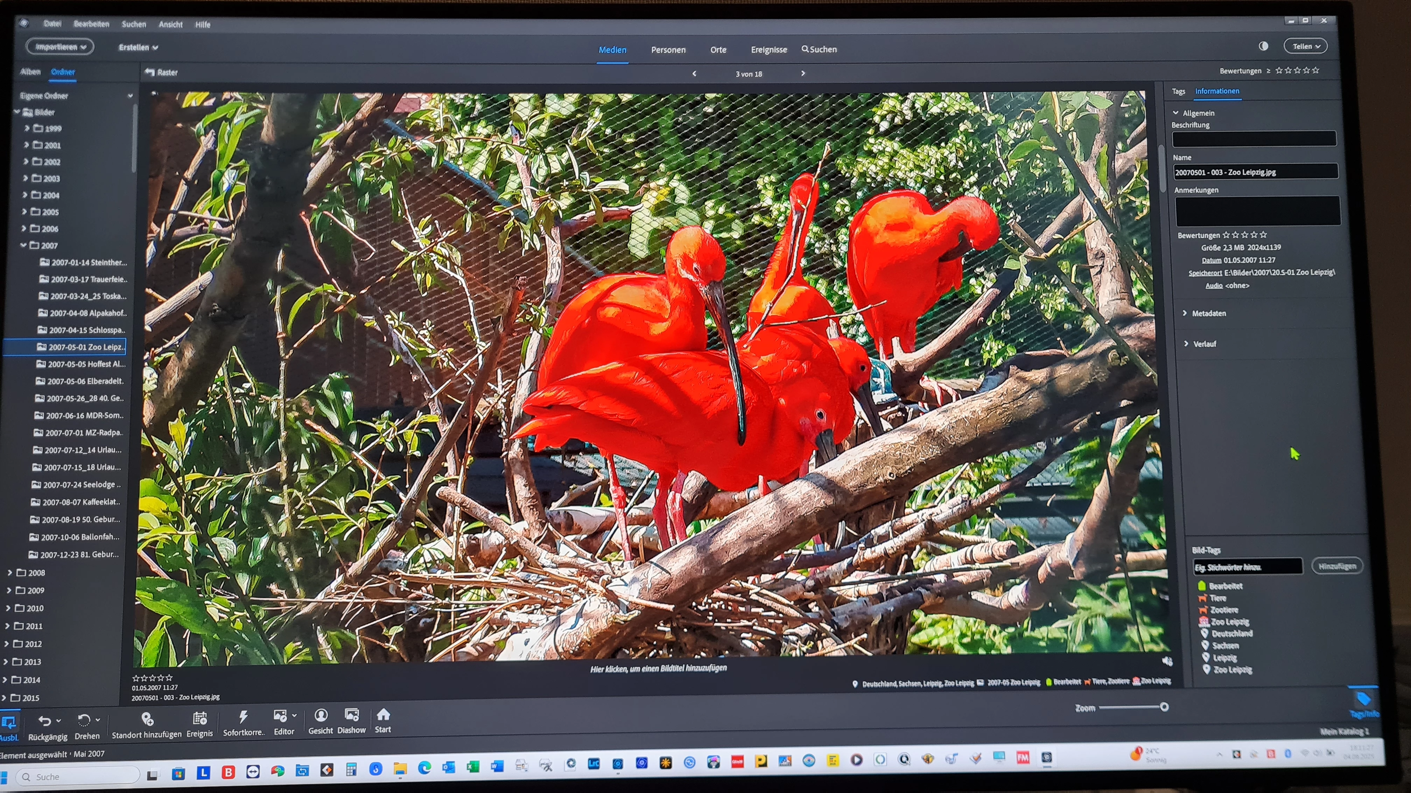Open the Gesicht face tool
The width and height of the screenshot is (1411, 793).
click(x=321, y=715)
